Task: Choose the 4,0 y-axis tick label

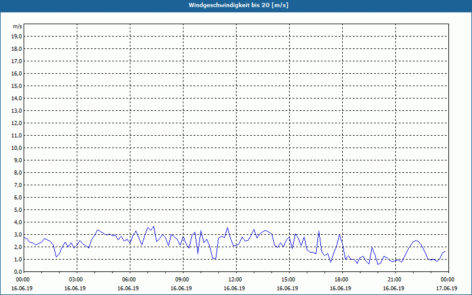Action: (18, 222)
